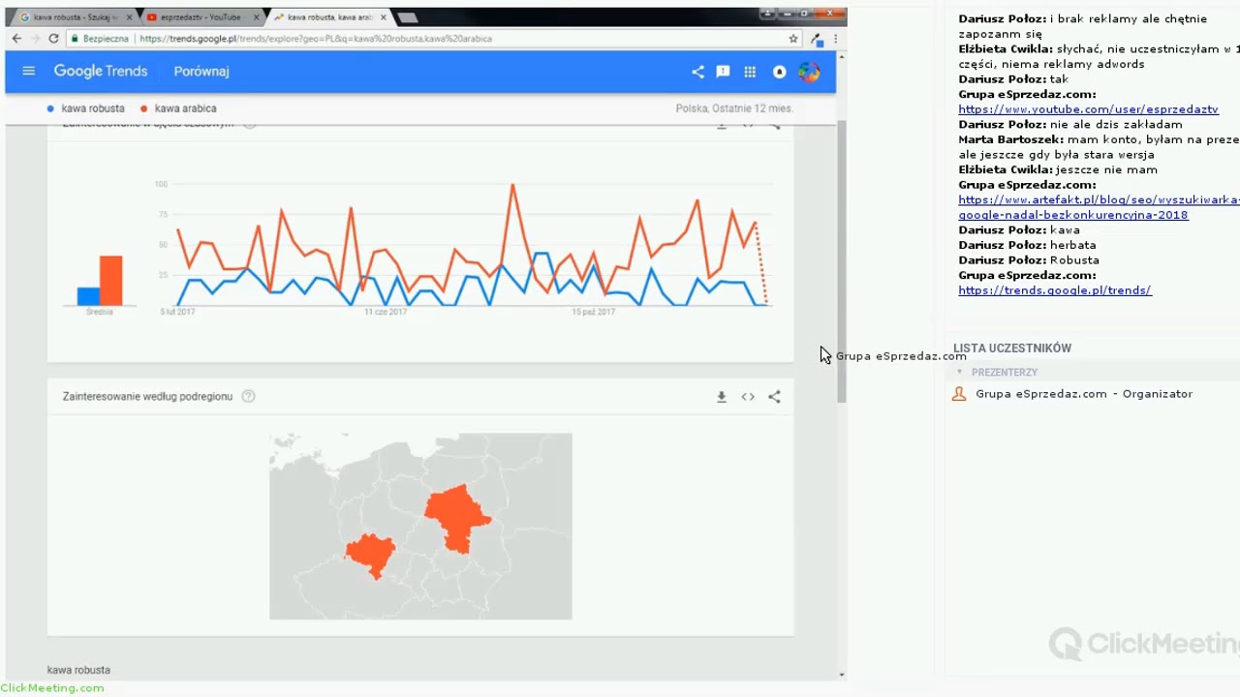The width and height of the screenshot is (1240, 697).
Task: Select the kawa arabica legend item
Action: 179,108
